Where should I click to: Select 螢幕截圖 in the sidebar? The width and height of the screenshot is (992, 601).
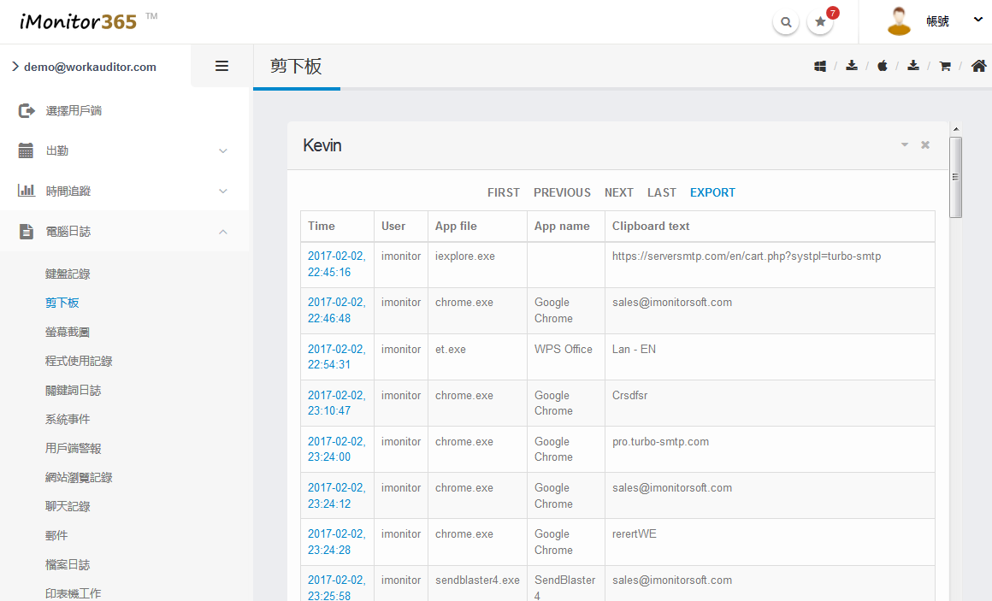[x=68, y=332]
